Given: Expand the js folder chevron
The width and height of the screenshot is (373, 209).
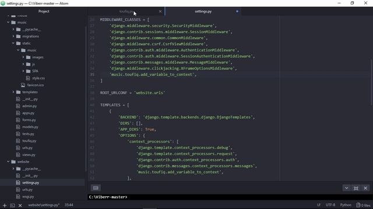Looking at the screenshot, I should coord(23,64).
